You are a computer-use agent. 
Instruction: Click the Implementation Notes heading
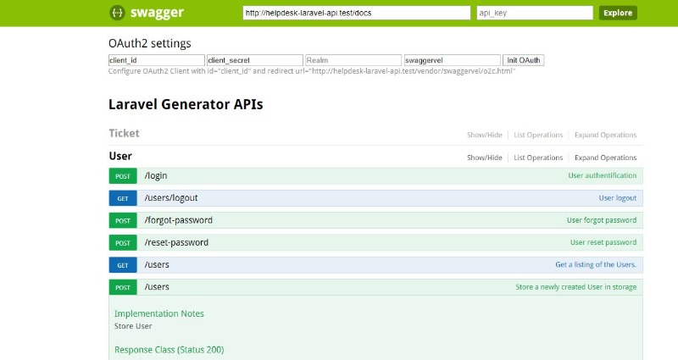[x=159, y=313]
